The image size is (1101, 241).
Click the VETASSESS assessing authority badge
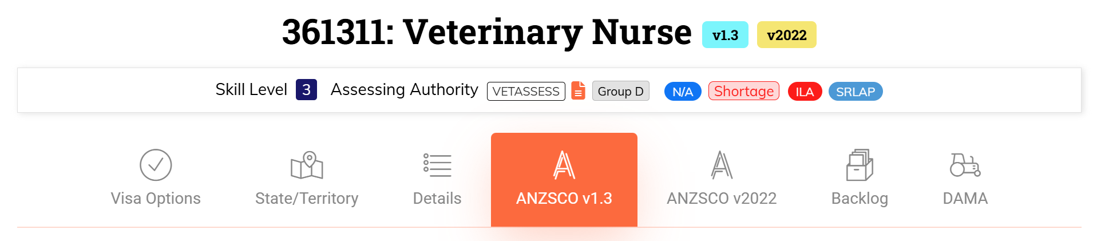coord(526,91)
